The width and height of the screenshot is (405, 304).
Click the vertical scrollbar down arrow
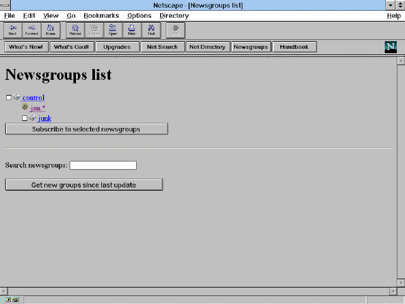coord(401,282)
